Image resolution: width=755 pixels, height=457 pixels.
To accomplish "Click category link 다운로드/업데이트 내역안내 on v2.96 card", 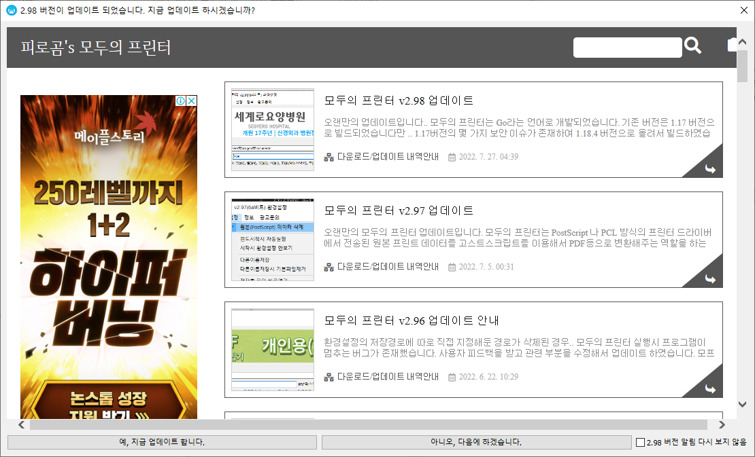I will click(388, 377).
